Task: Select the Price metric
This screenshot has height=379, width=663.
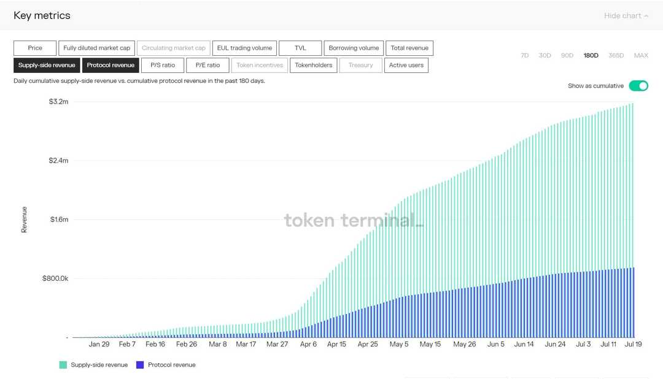Action: pos(34,48)
